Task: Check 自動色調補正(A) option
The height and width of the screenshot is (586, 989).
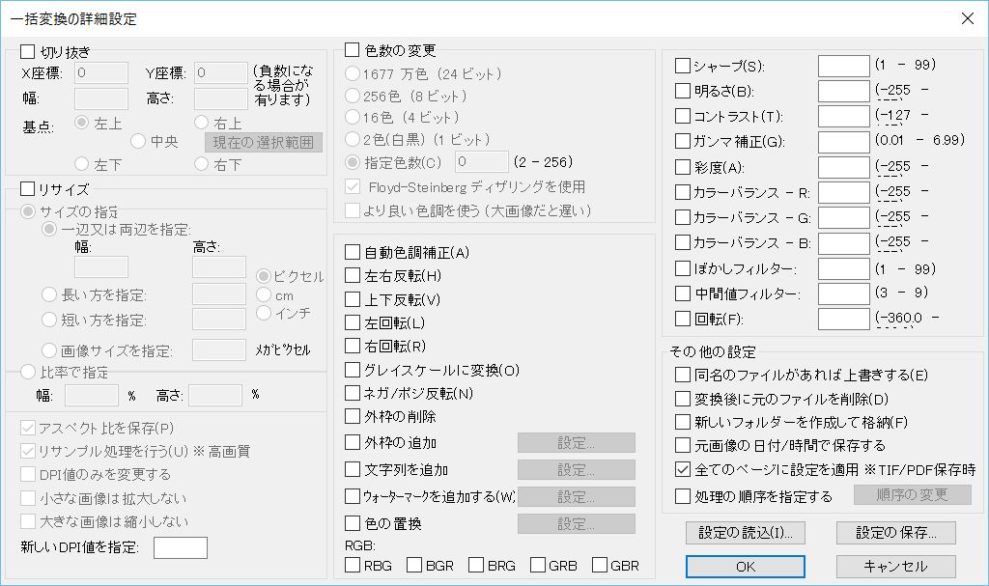Action: click(x=353, y=251)
